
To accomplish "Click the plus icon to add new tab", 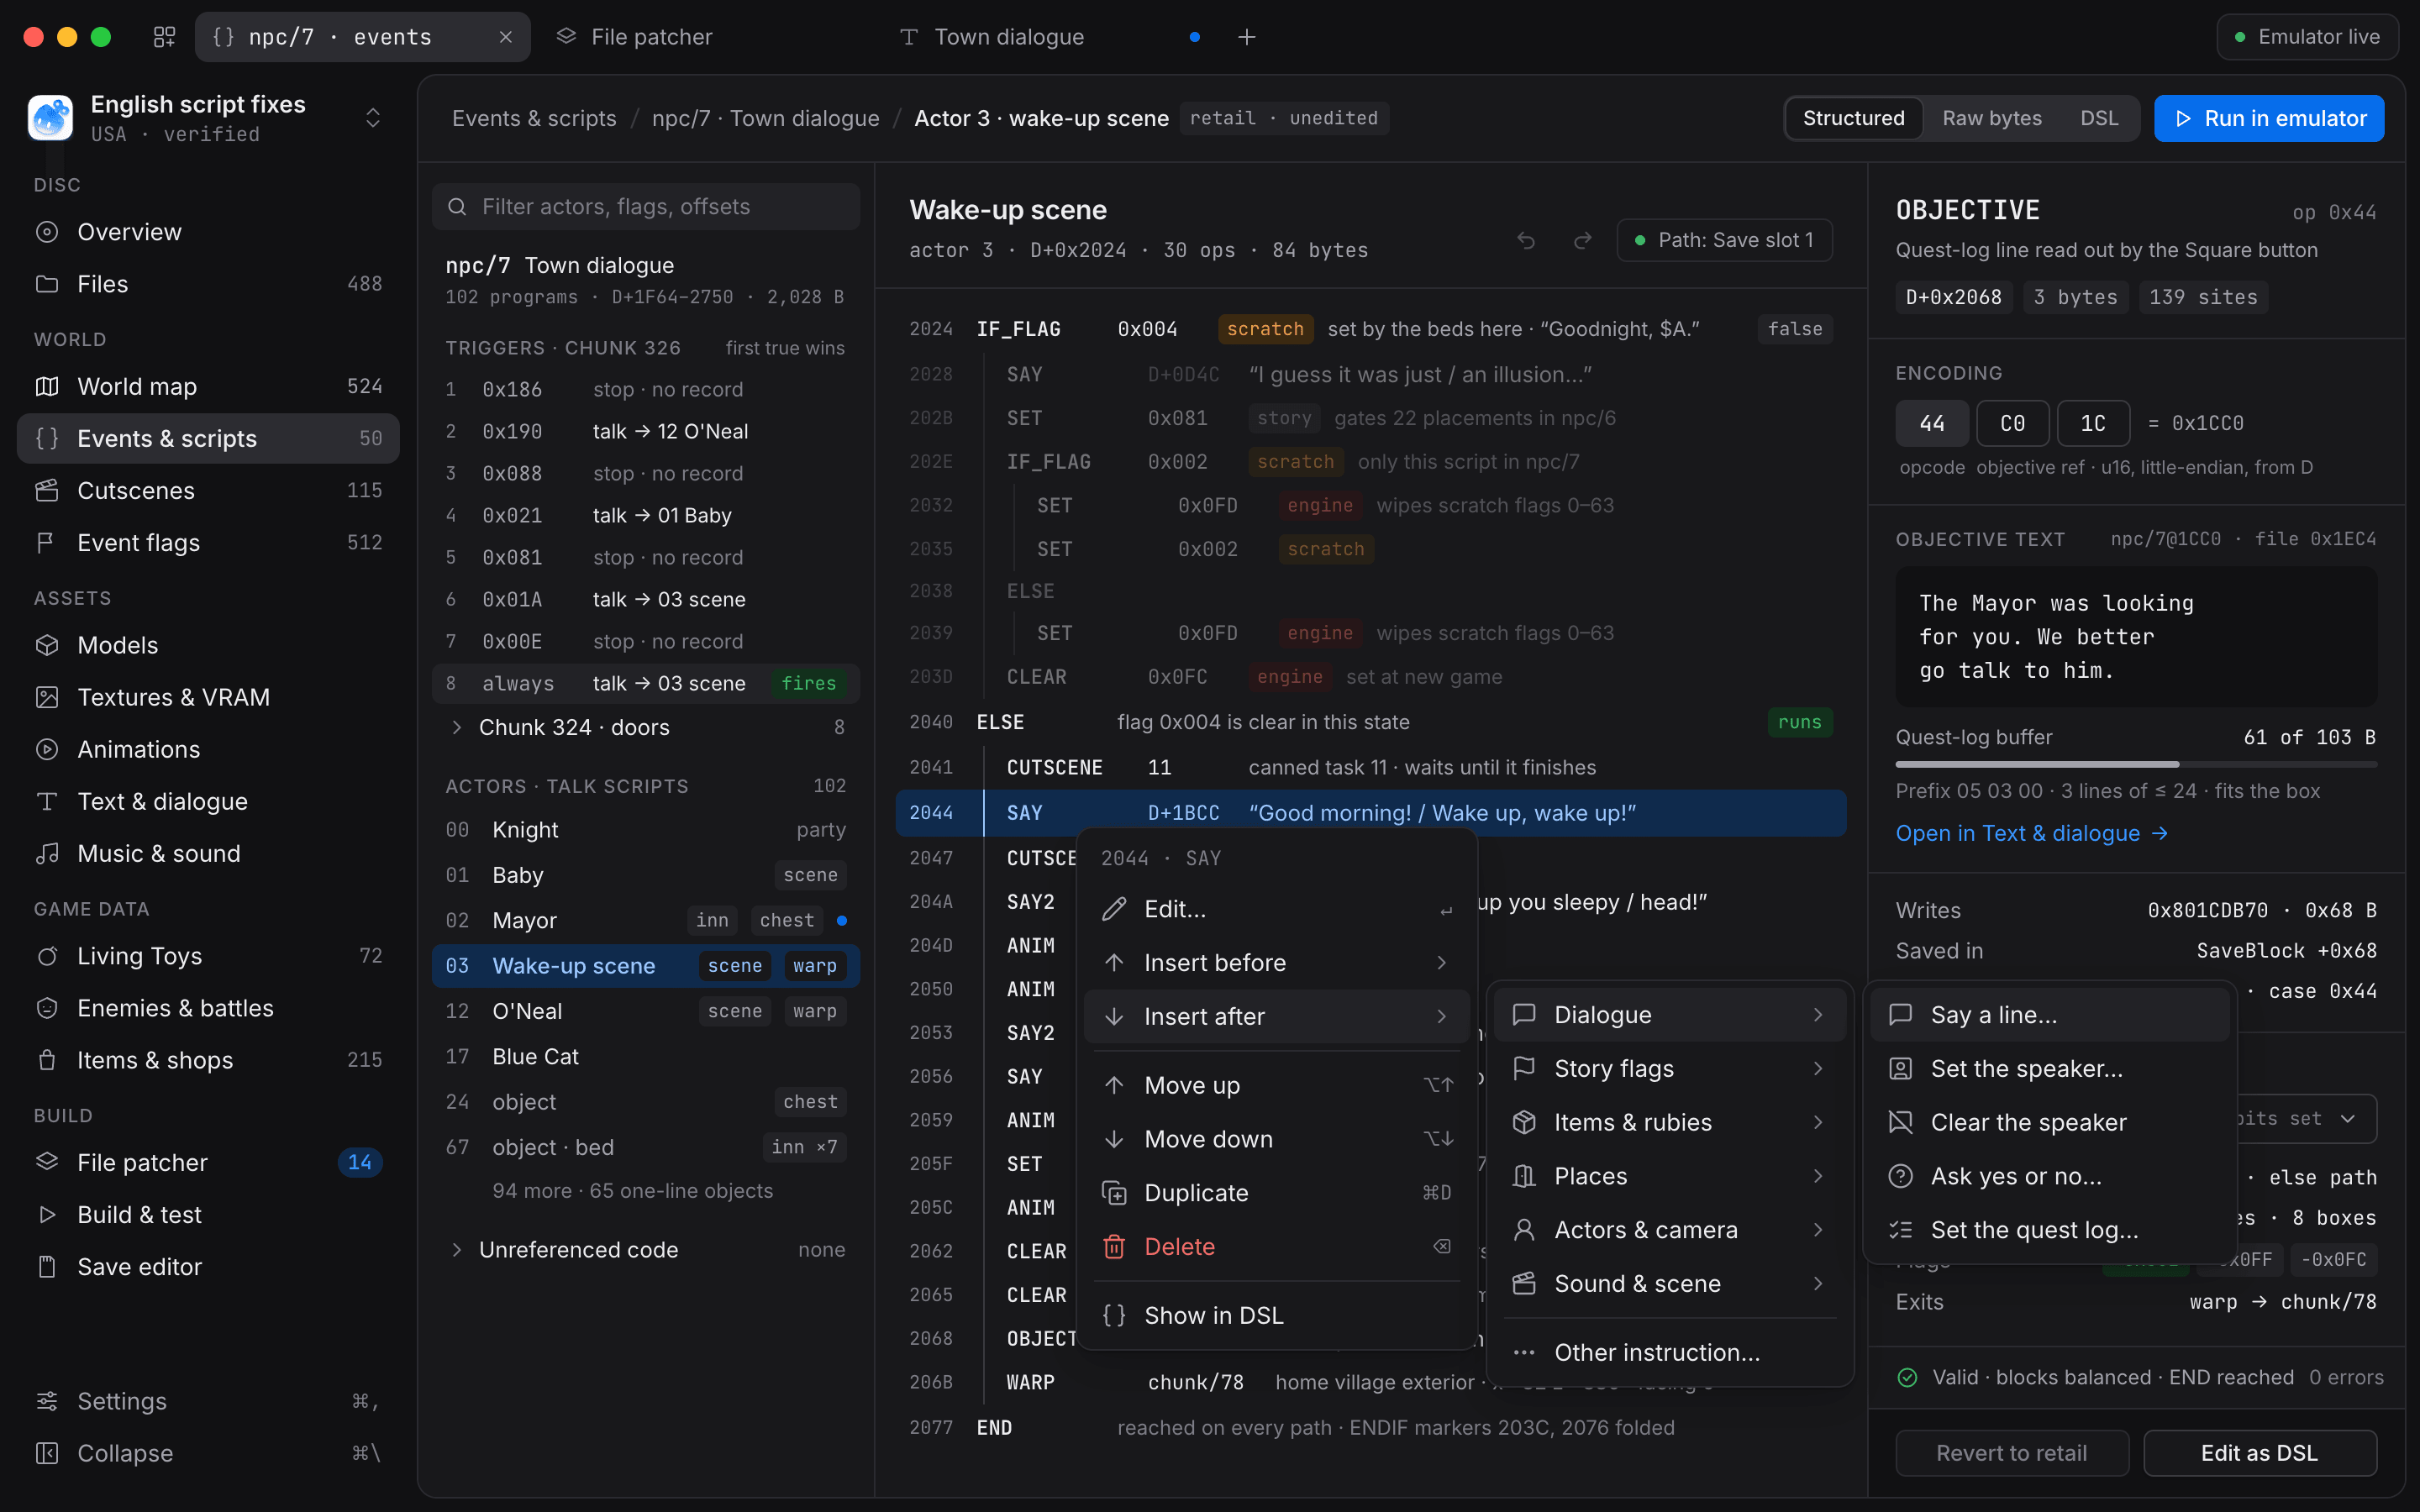I will (x=1246, y=37).
